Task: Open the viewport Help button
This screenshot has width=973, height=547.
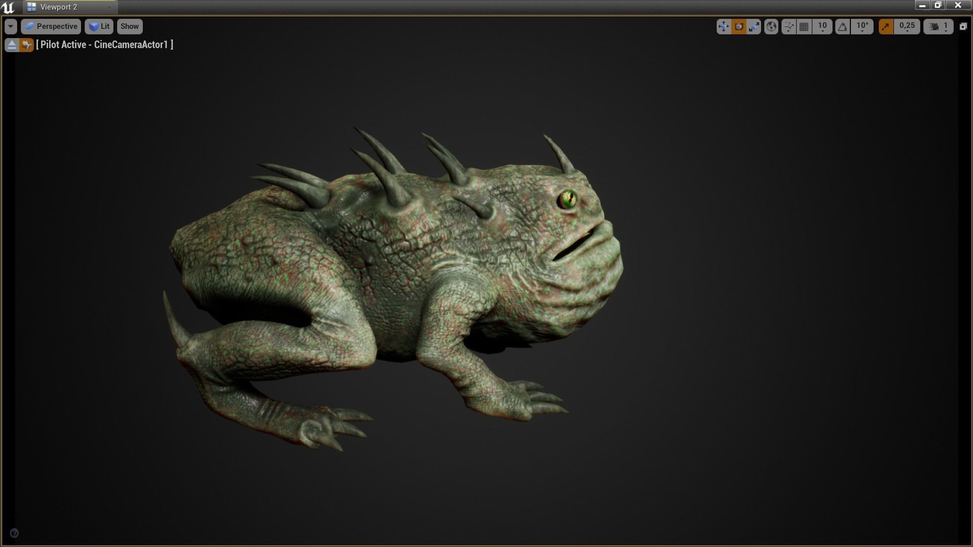Action: coord(15,532)
